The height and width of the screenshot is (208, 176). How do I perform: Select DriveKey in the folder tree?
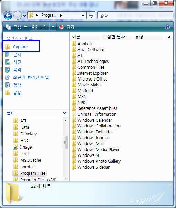point(25,134)
